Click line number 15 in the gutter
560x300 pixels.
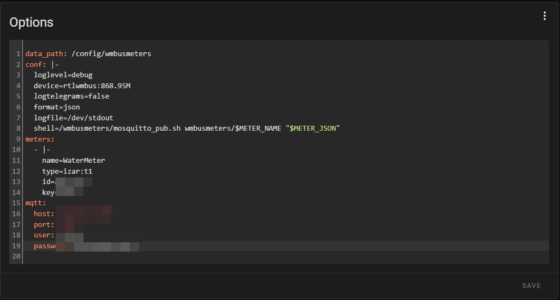point(16,203)
